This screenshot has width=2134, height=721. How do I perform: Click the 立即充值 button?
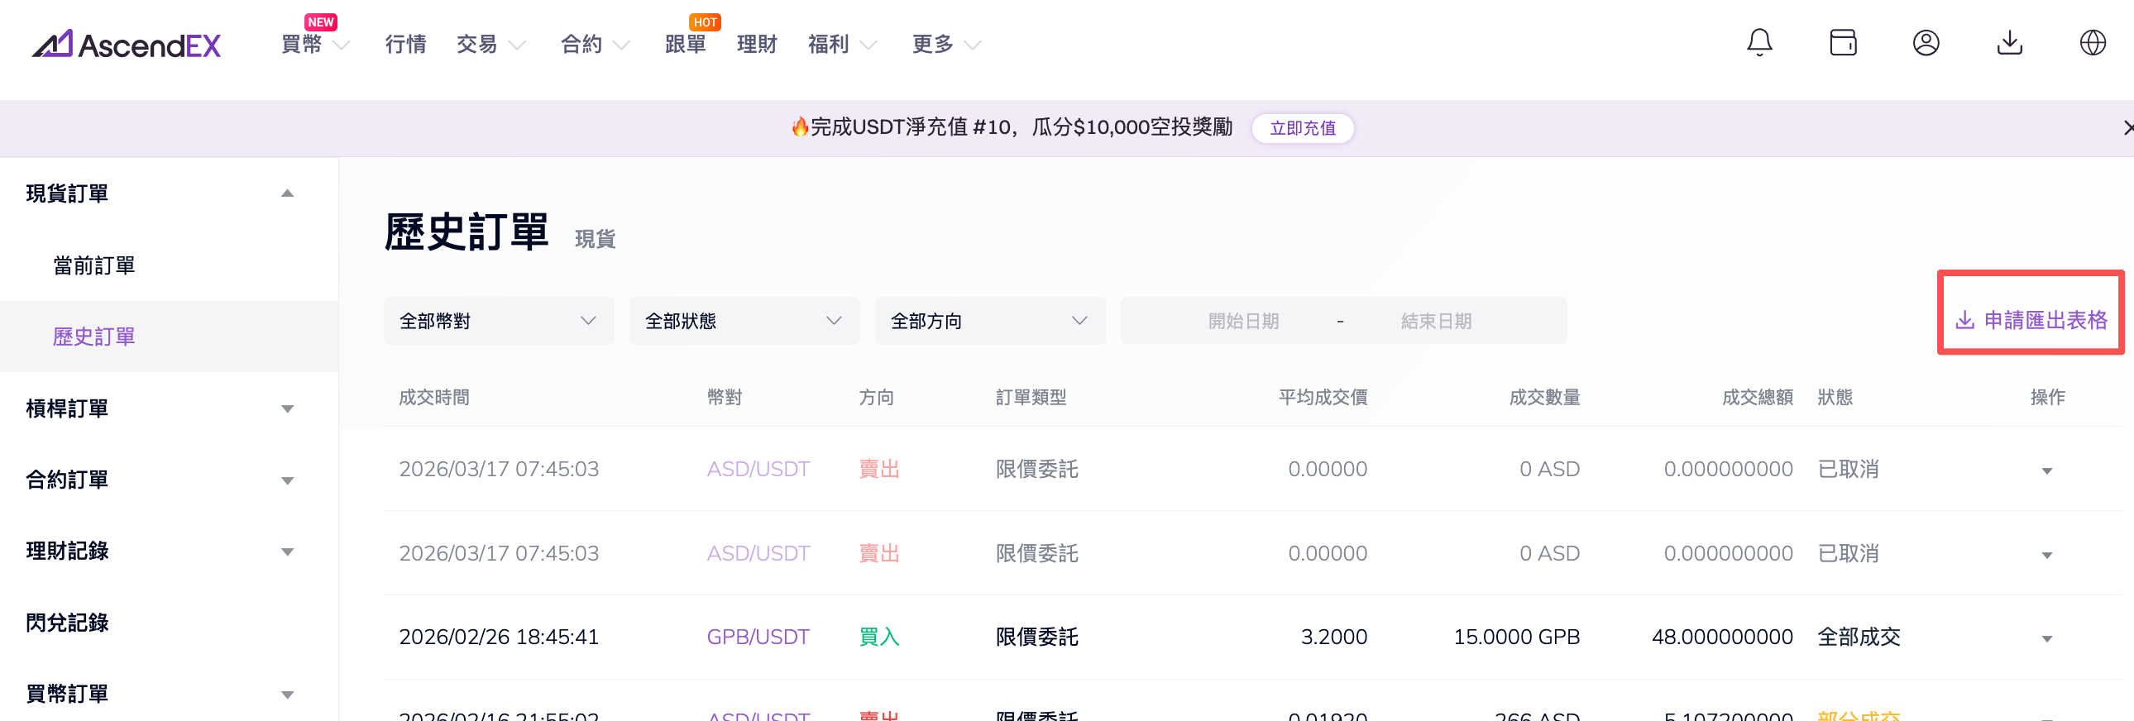point(1302,128)
